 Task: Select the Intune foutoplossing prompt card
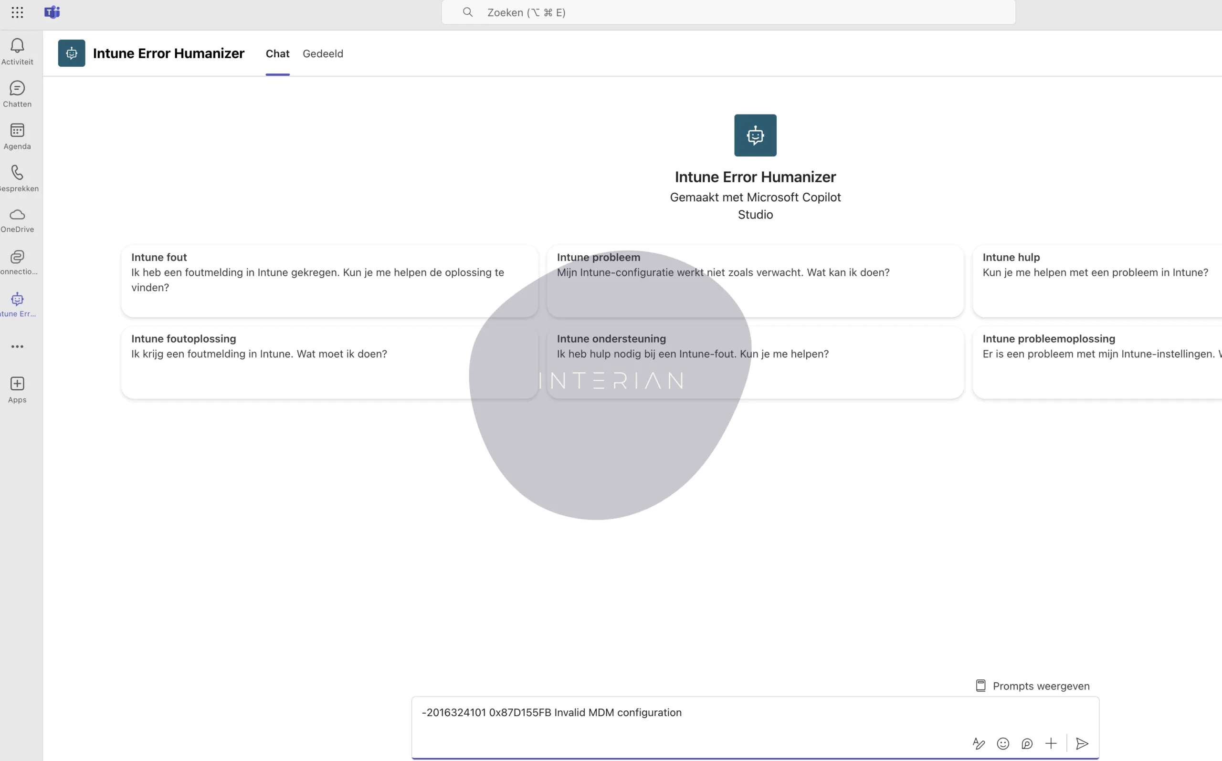coord(329,363)
